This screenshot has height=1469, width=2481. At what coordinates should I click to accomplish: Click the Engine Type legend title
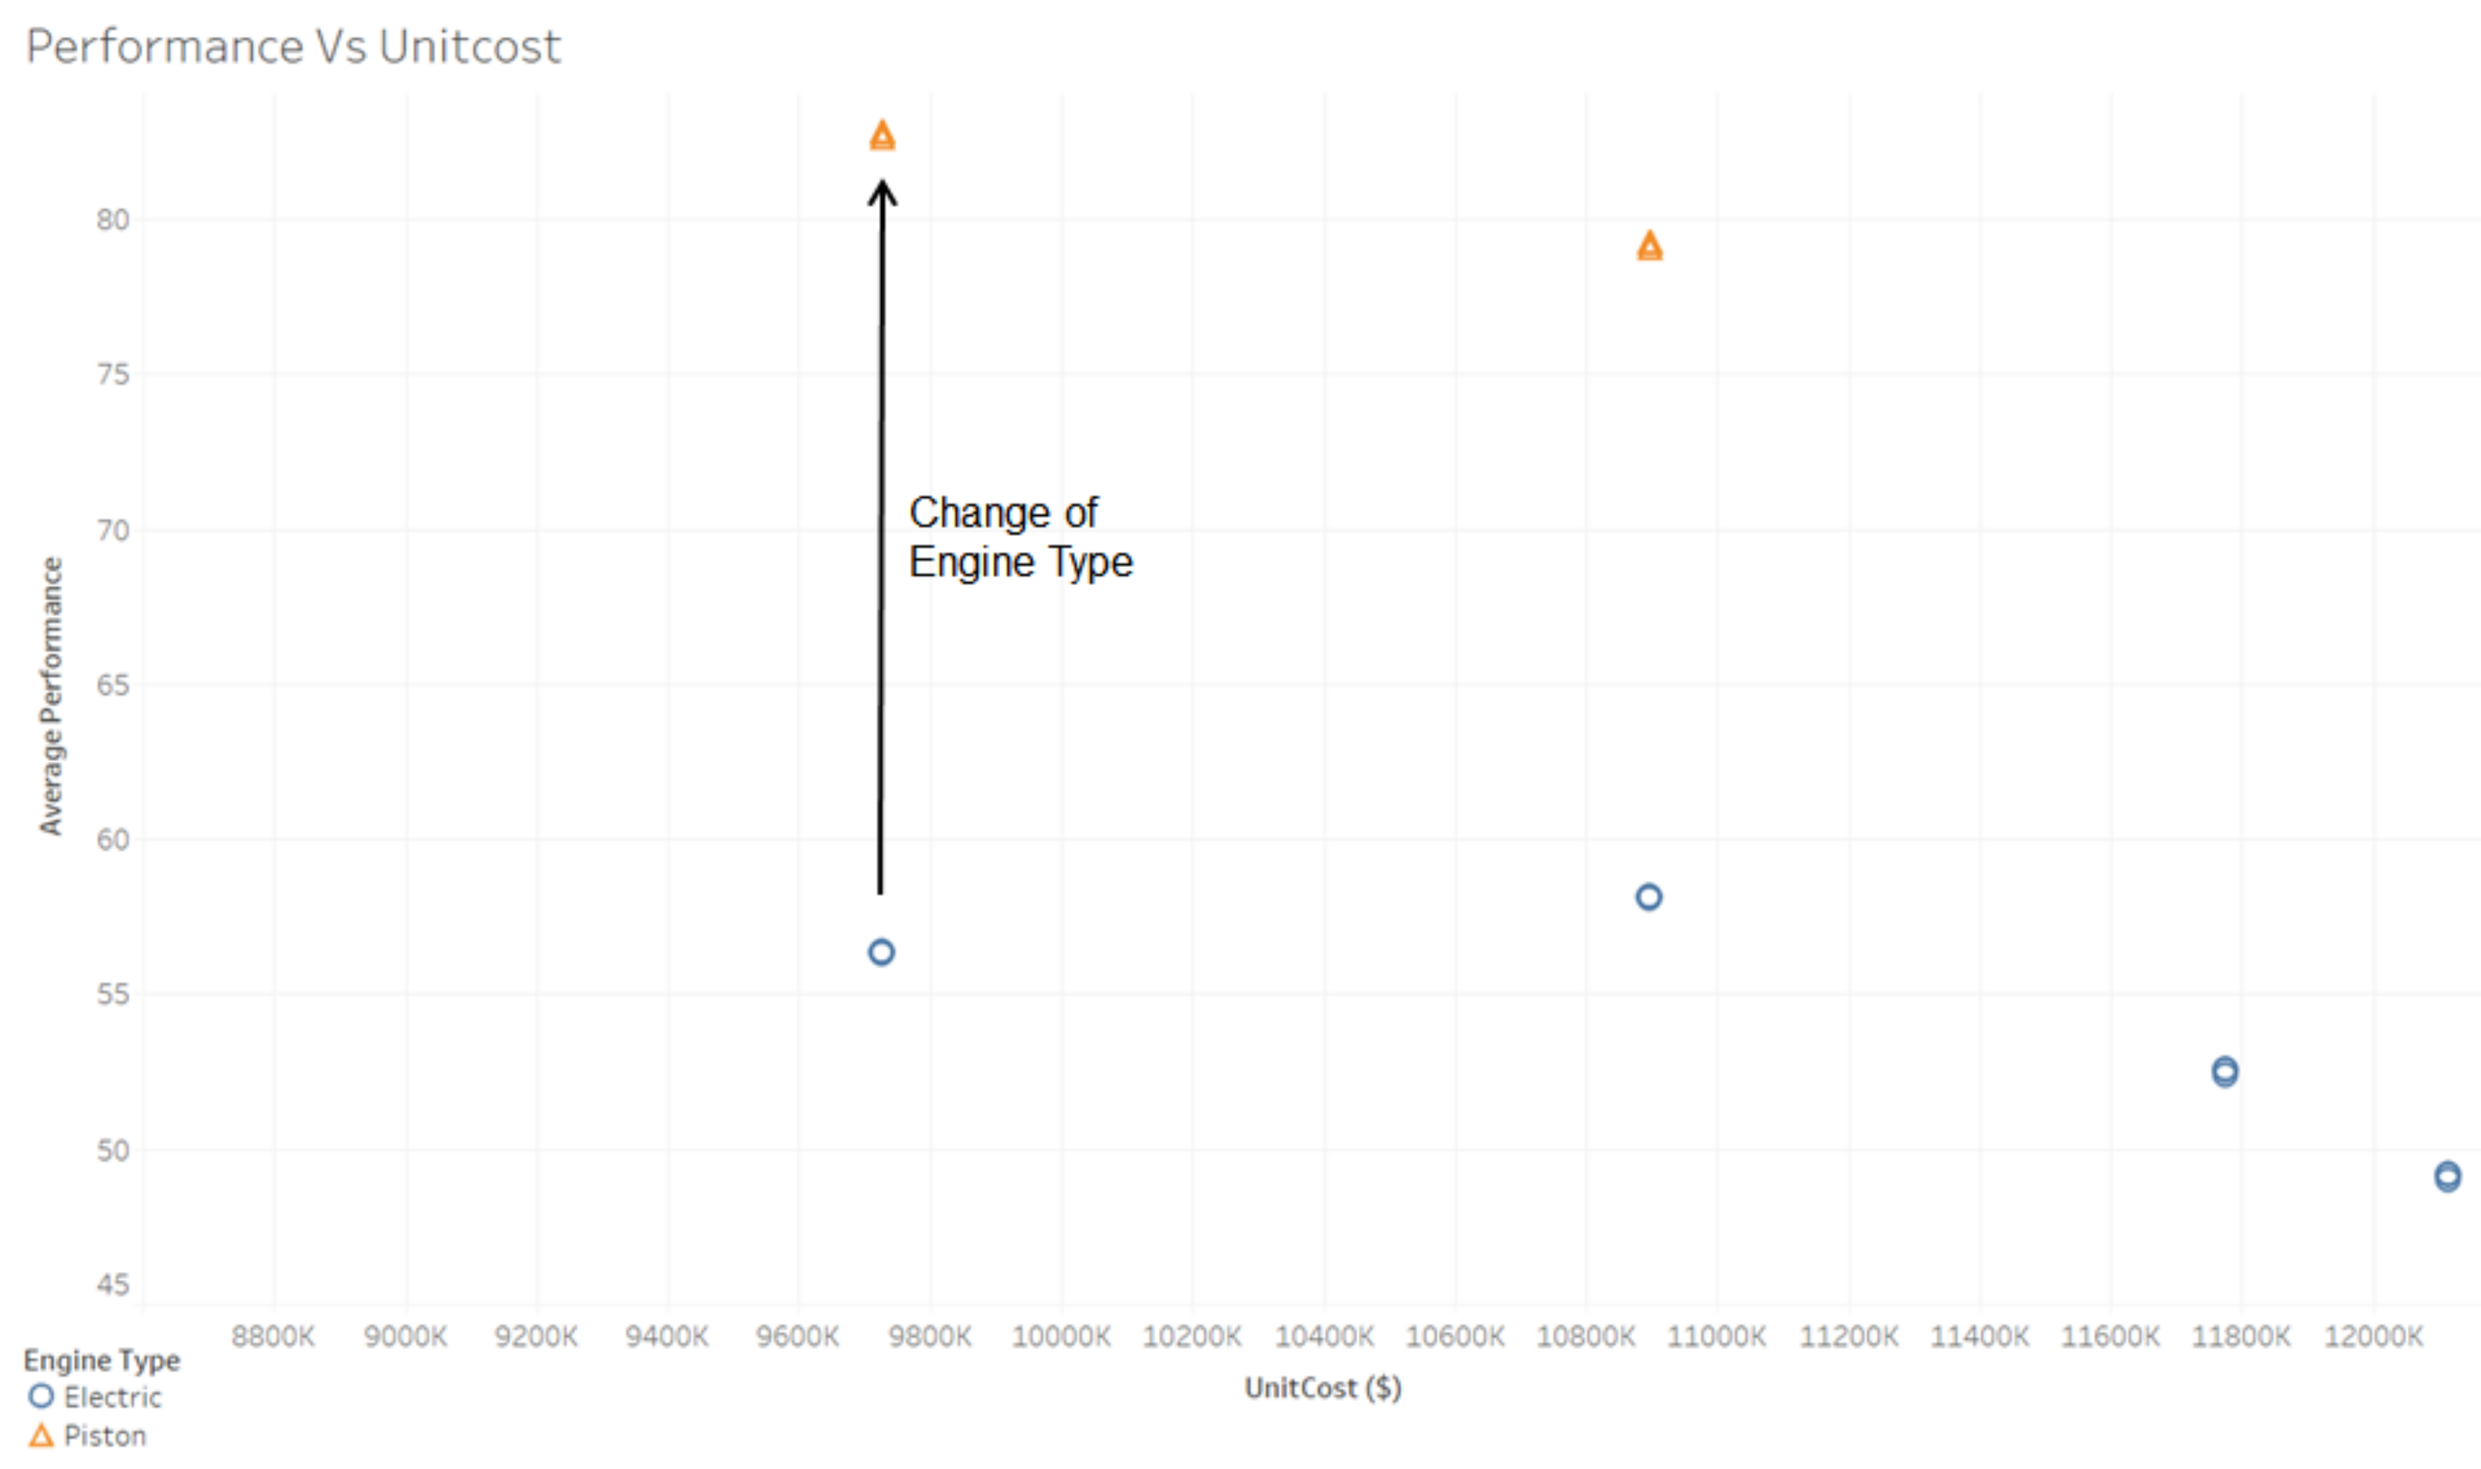pos(102,1360)
